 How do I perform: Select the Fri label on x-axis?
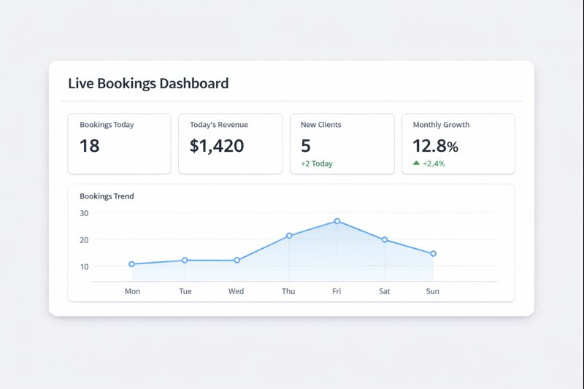(x=337, y=291)
